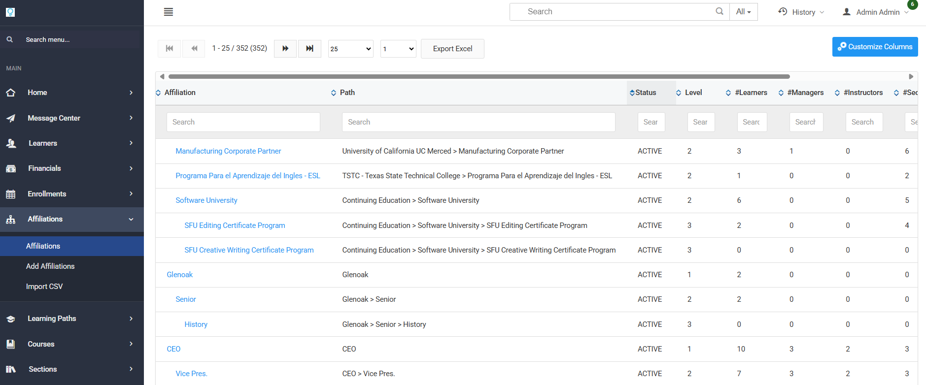Screen dimensions: 926x385
Task: Click the History clock icon
Action: 783,12
